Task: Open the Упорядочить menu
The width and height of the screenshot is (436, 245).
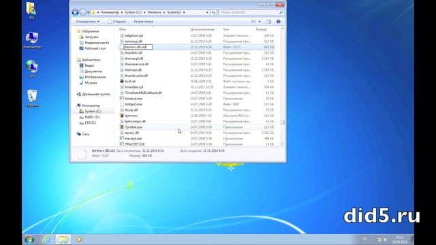Action: [x=88, y=21]
